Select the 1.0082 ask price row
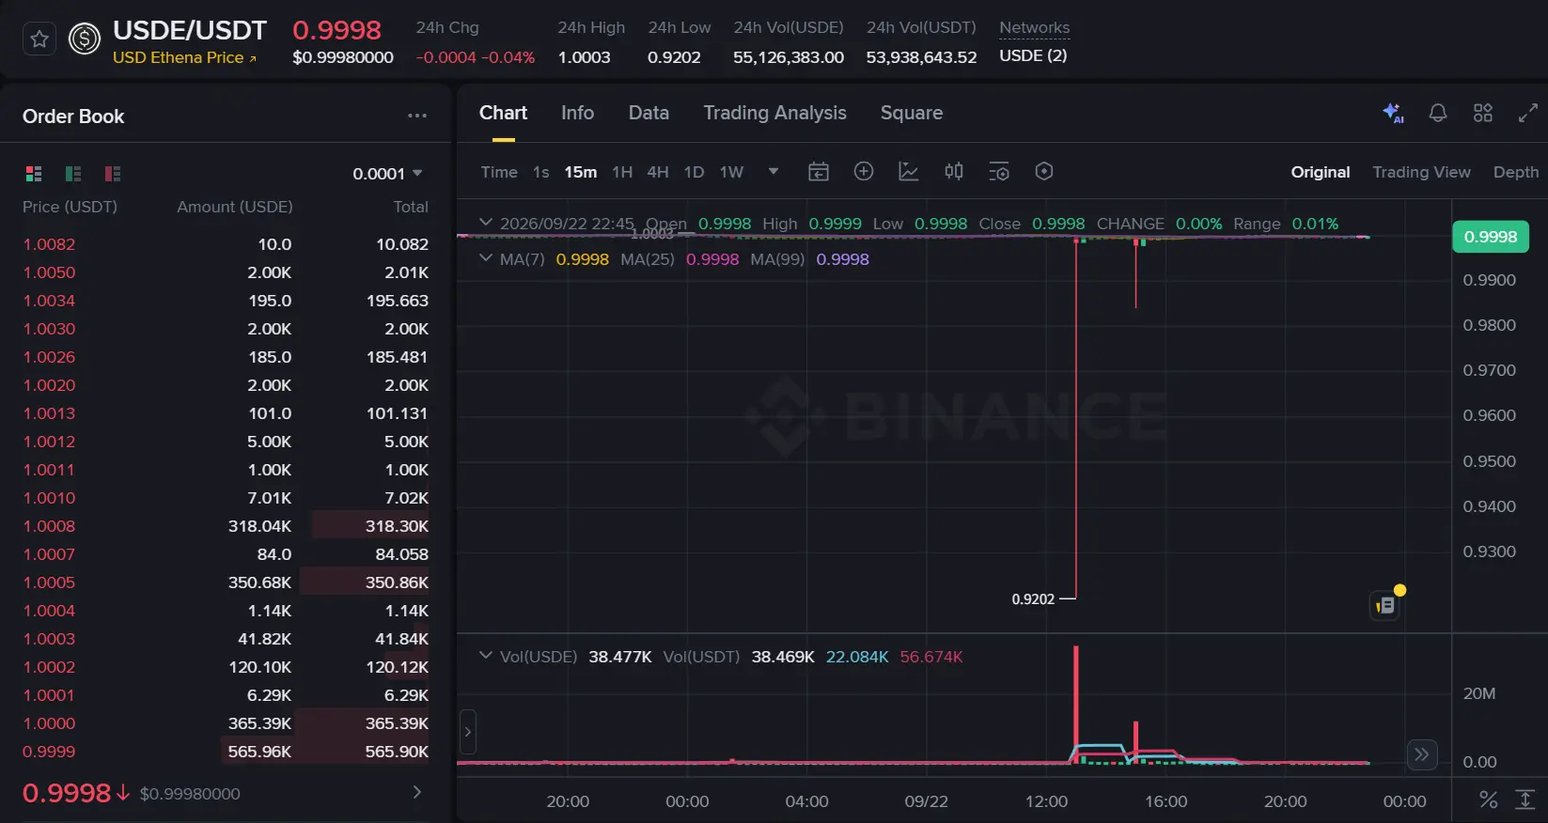The width and height of the screenshot is (1548, 823). [x=226, y=244]
